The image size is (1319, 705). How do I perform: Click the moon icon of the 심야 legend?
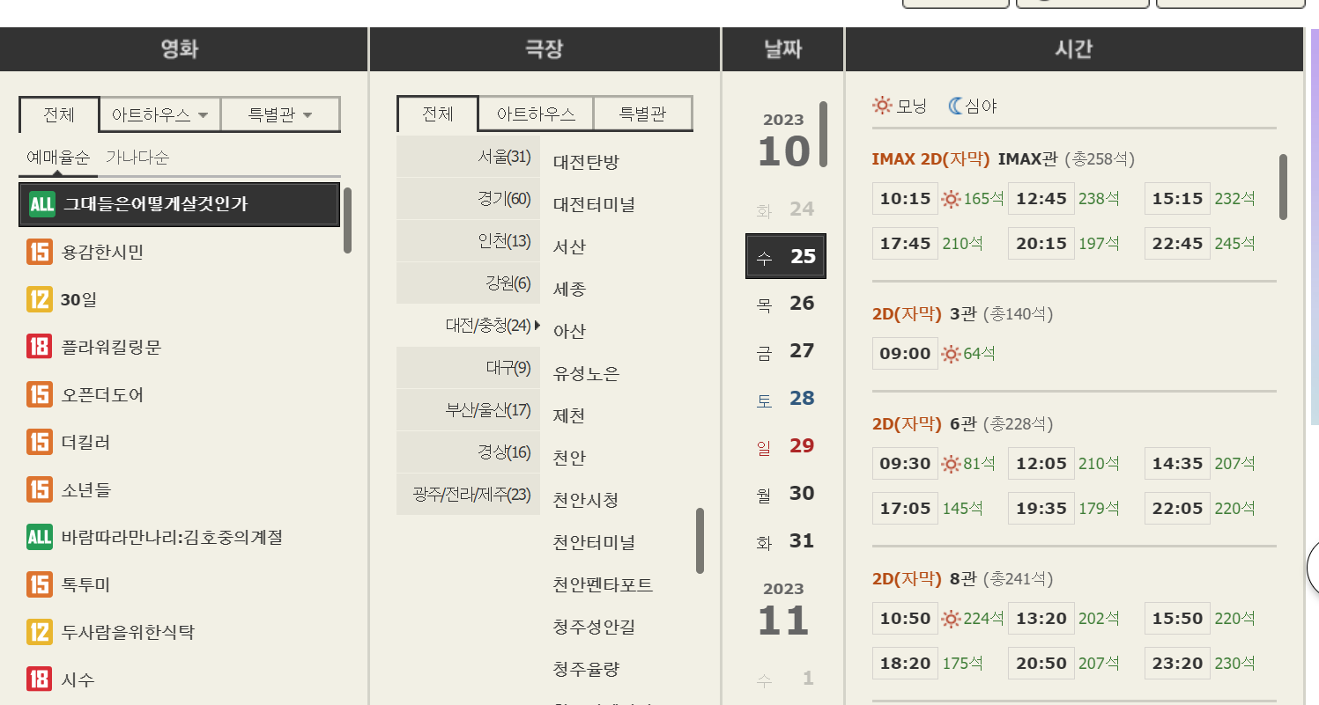[956, 106]
